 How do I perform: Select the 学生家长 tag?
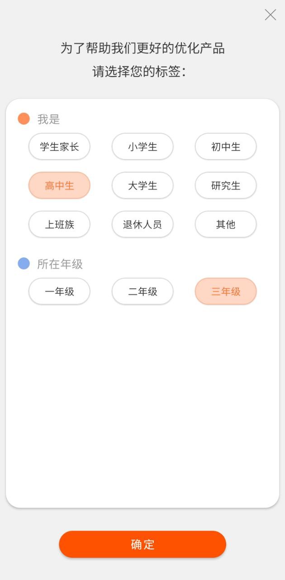59,147
